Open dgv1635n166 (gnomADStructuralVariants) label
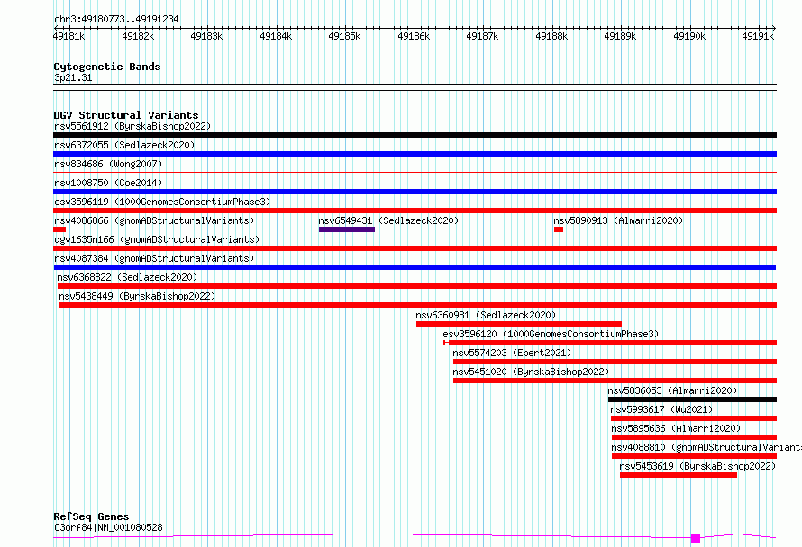This screenshot has width=802, height=547. pyautogui.click(x=157, y=239)
